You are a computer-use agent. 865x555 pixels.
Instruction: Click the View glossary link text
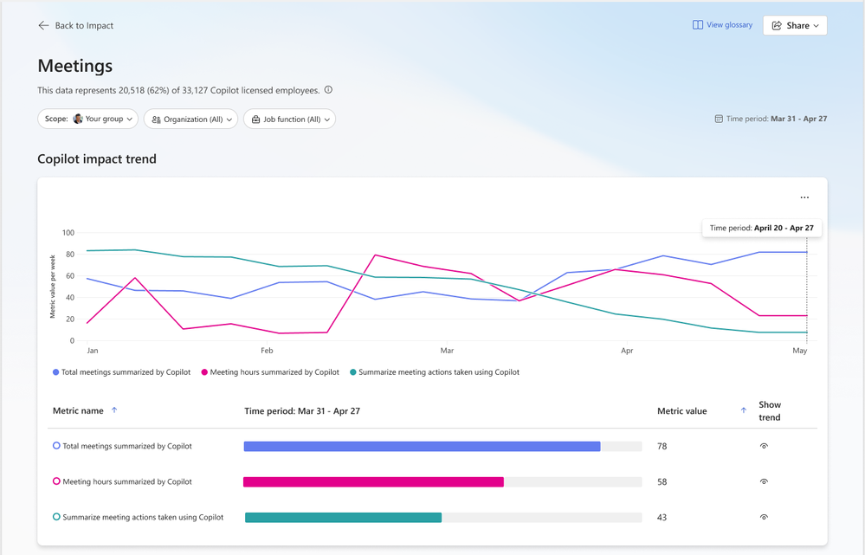729,25
